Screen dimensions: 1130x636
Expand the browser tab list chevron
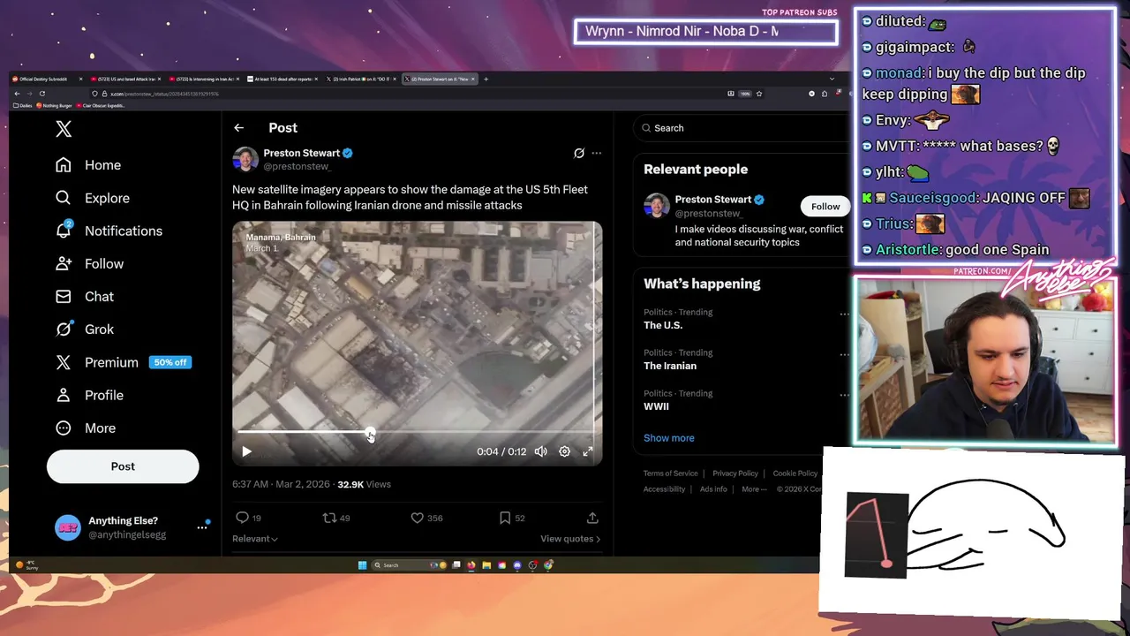(x=831, y=79)
